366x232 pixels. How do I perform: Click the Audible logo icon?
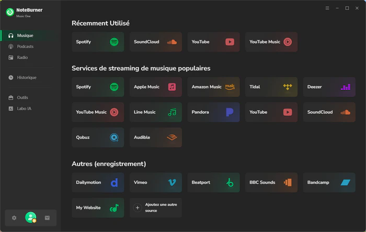pos(172,137)
